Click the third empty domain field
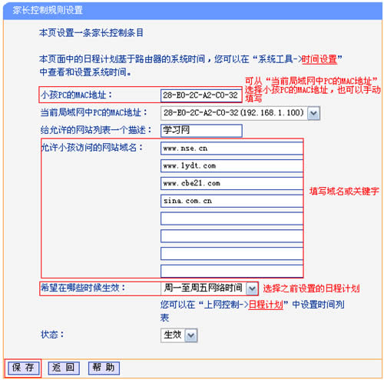This screenshot has width=384, height=380. point(232,254)
